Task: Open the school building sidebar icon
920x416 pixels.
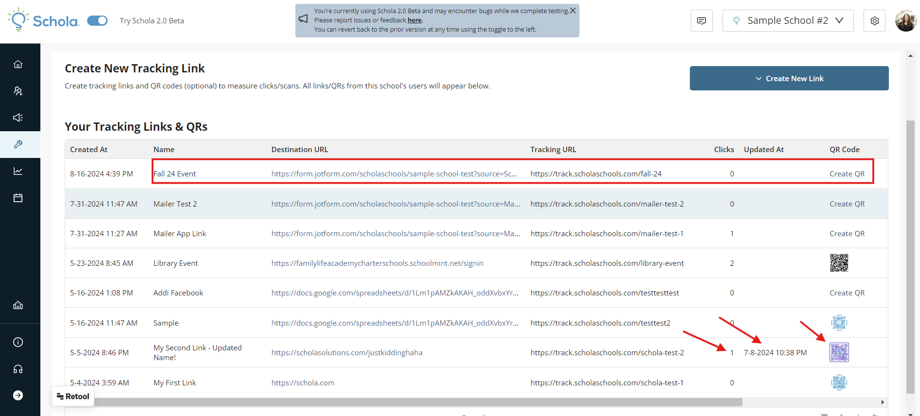Action: coord(18,305)
